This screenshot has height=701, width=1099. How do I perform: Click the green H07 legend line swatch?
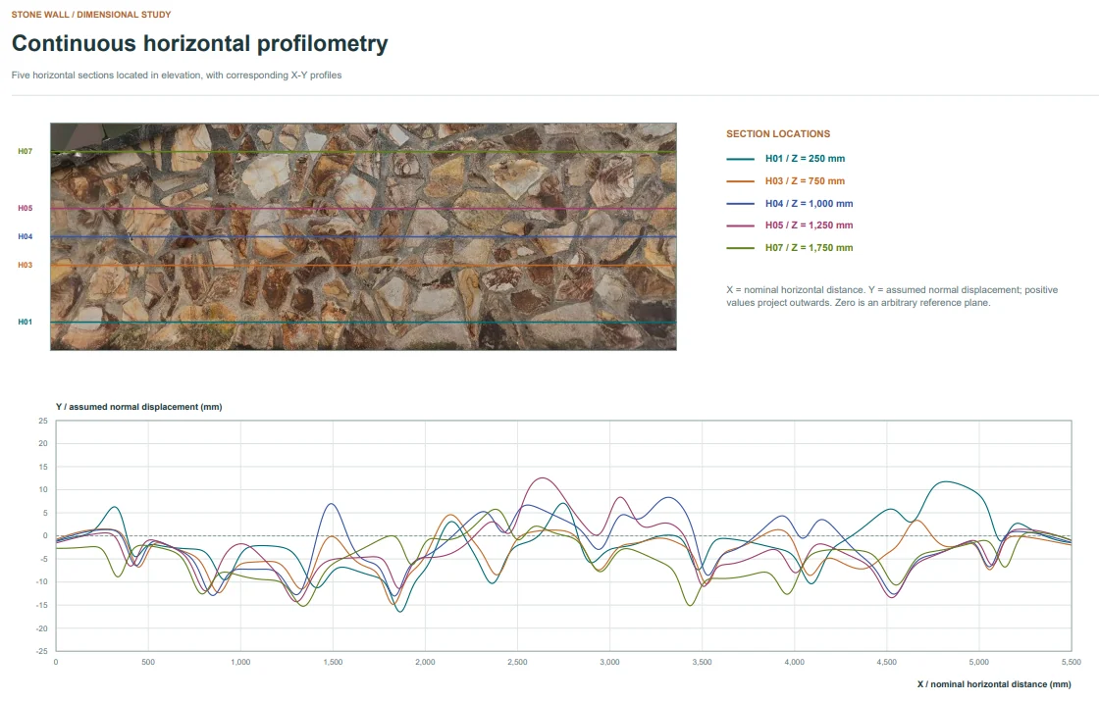[740, 248]
